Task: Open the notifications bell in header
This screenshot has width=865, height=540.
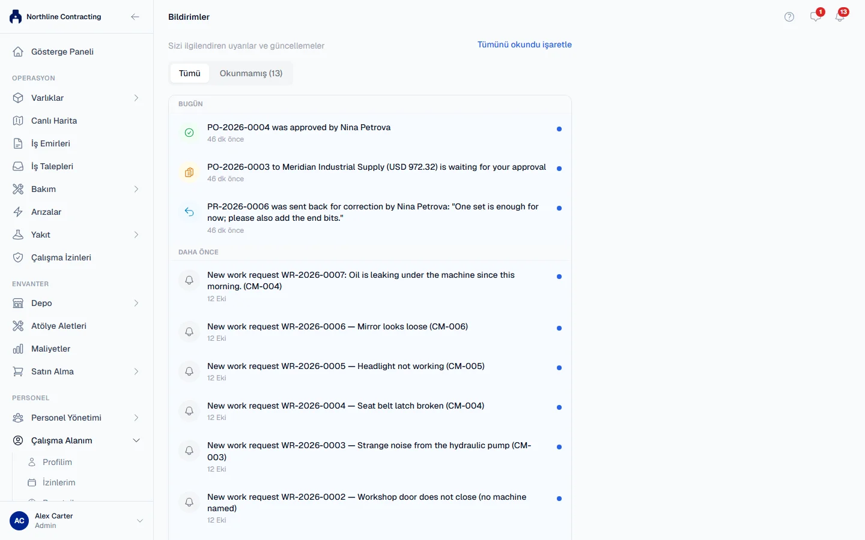Action: (840, 17)
